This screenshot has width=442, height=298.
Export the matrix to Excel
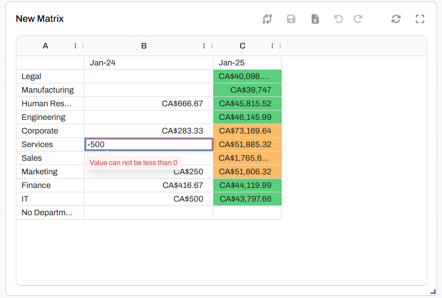[x=315, y=19]
